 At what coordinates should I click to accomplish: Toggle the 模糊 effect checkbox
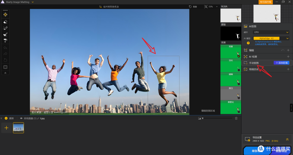239,84
